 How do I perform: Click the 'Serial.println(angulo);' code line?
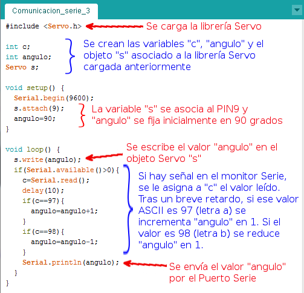(x=71, y=262)
